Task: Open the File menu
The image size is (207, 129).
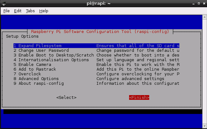Action: (x=6, y=11)
